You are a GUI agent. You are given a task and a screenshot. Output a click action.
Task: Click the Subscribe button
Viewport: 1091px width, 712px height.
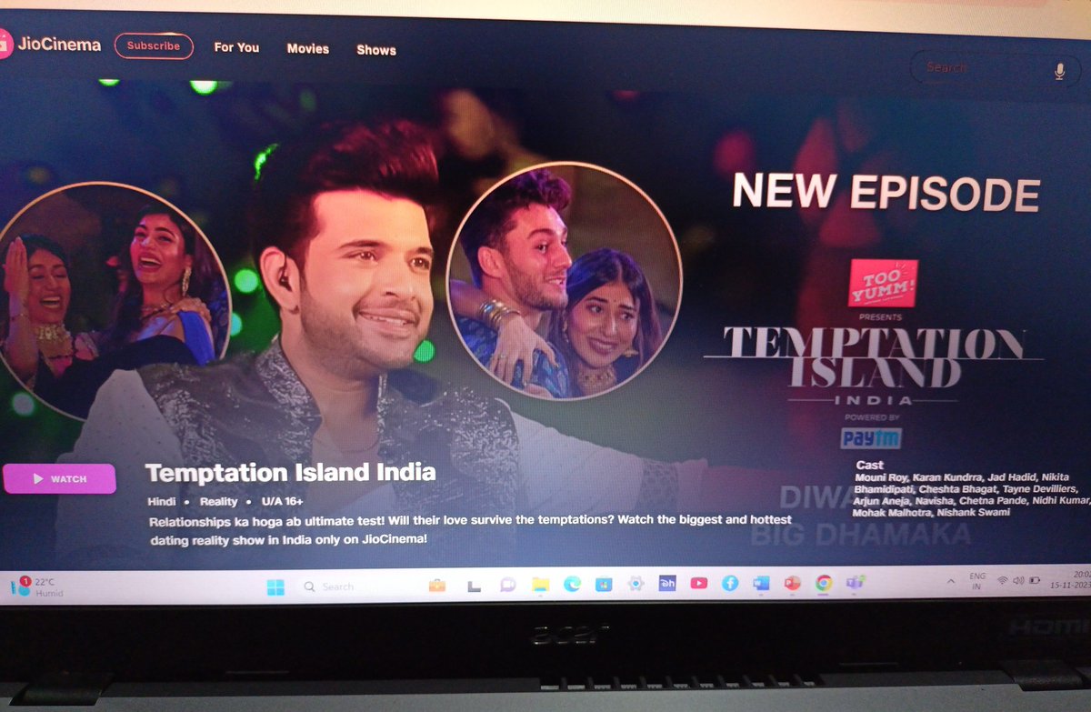coord(154,45)
